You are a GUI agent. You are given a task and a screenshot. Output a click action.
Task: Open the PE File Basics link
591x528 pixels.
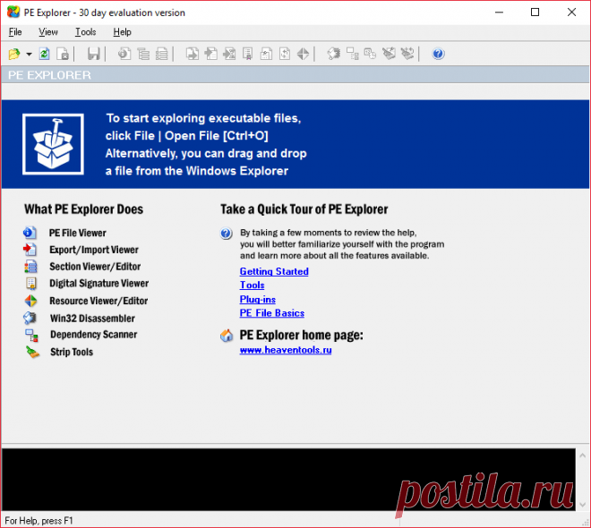coord(272,313)
